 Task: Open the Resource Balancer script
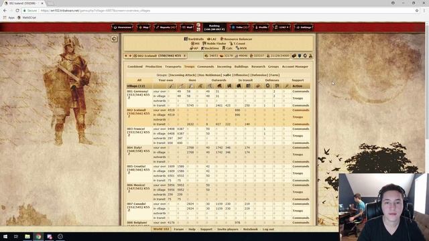pyautogui.click(x=236, y=39)
